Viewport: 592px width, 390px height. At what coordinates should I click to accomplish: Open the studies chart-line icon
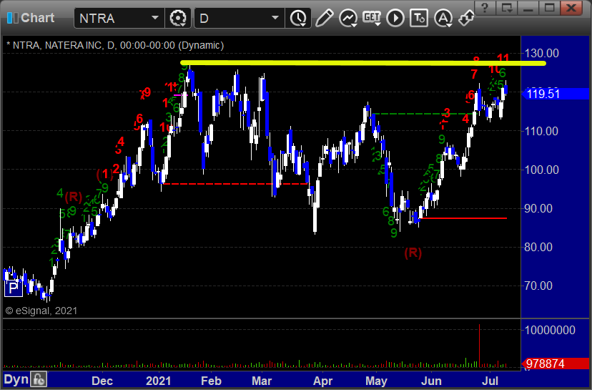(x=349, y=17)
